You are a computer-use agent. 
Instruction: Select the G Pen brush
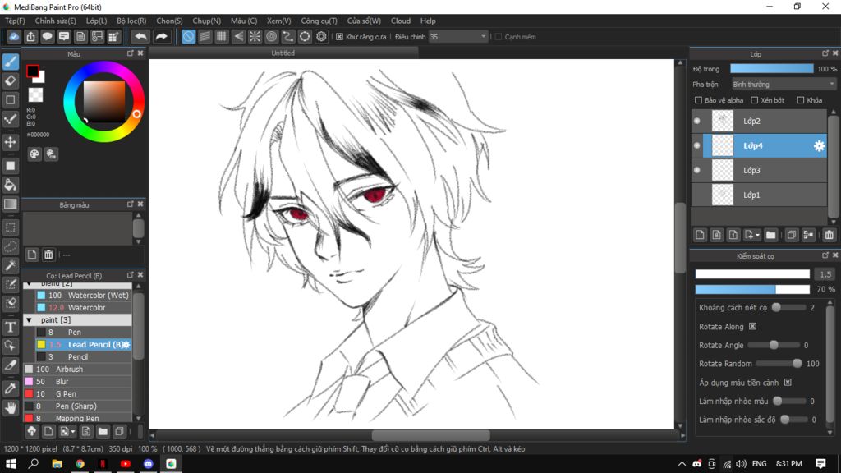[77, 394]
